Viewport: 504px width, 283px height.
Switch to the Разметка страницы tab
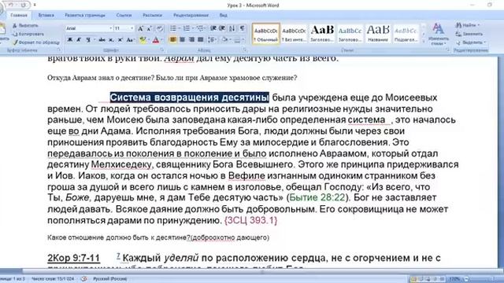(x=85, y=15)
